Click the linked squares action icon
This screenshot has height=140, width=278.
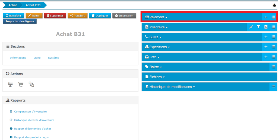[31, 84]
